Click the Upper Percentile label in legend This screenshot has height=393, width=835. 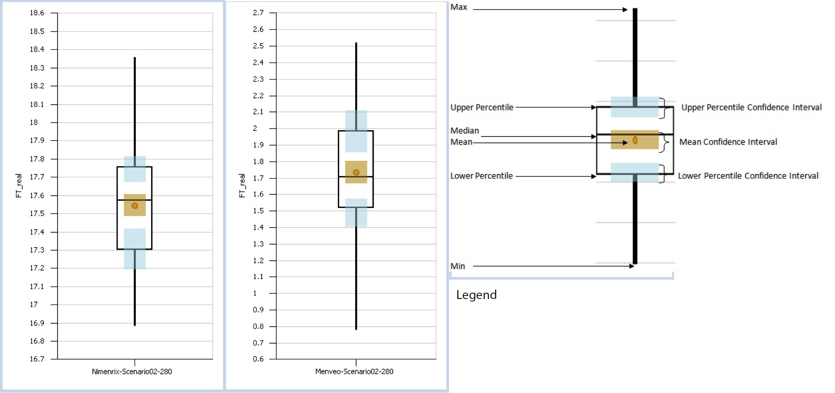(x=482, y=108)
